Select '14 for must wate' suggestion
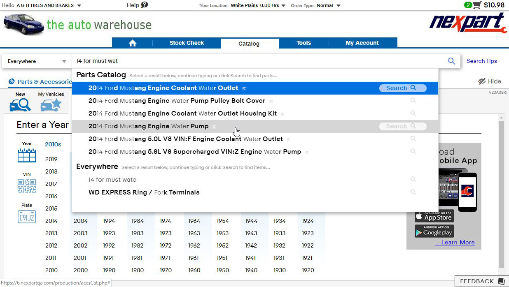The image size is (509, 287). click(112, 180)
